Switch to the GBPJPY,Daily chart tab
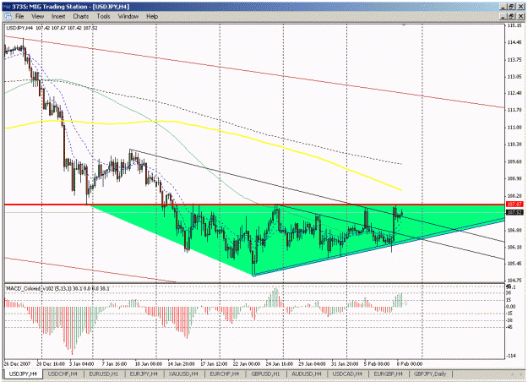 430,374
